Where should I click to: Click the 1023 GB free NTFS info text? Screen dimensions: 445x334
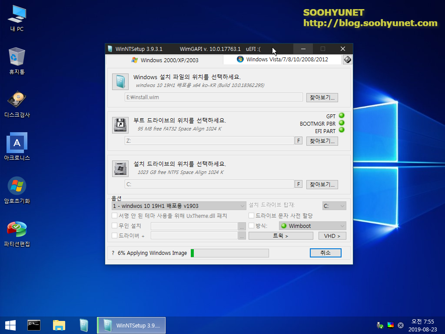(x=180, y=172)
